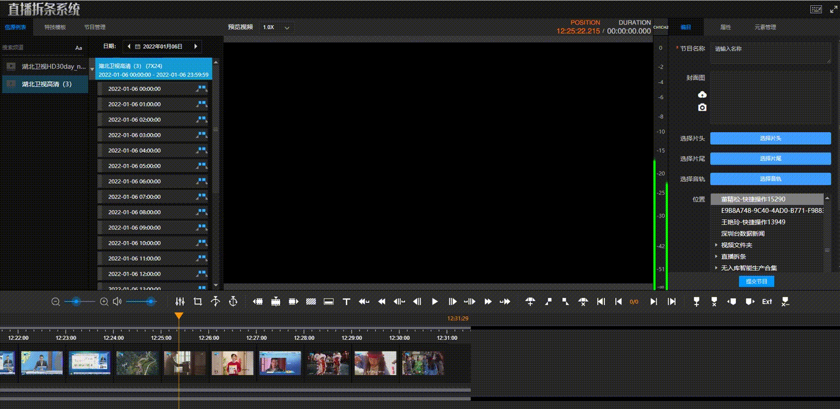Open the 属性 tab

[726, 27]
